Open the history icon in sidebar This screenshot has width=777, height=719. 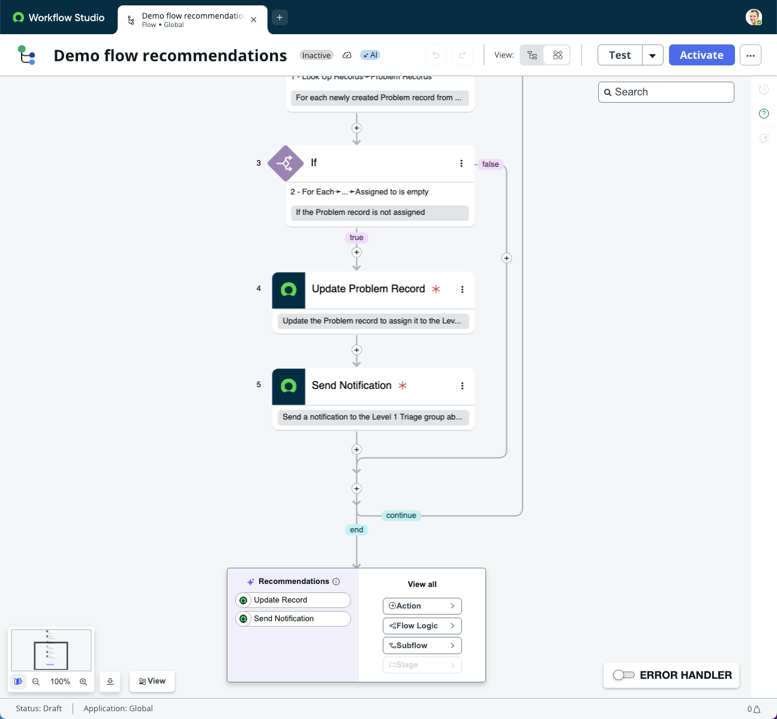click(x=764, y=89)
